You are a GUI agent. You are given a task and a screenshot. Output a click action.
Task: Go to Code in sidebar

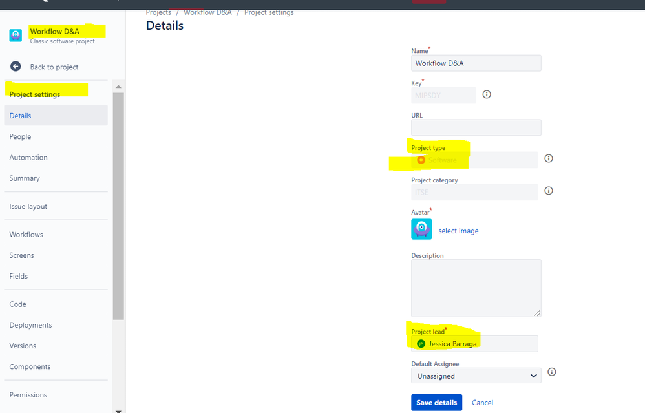[17, 304]
